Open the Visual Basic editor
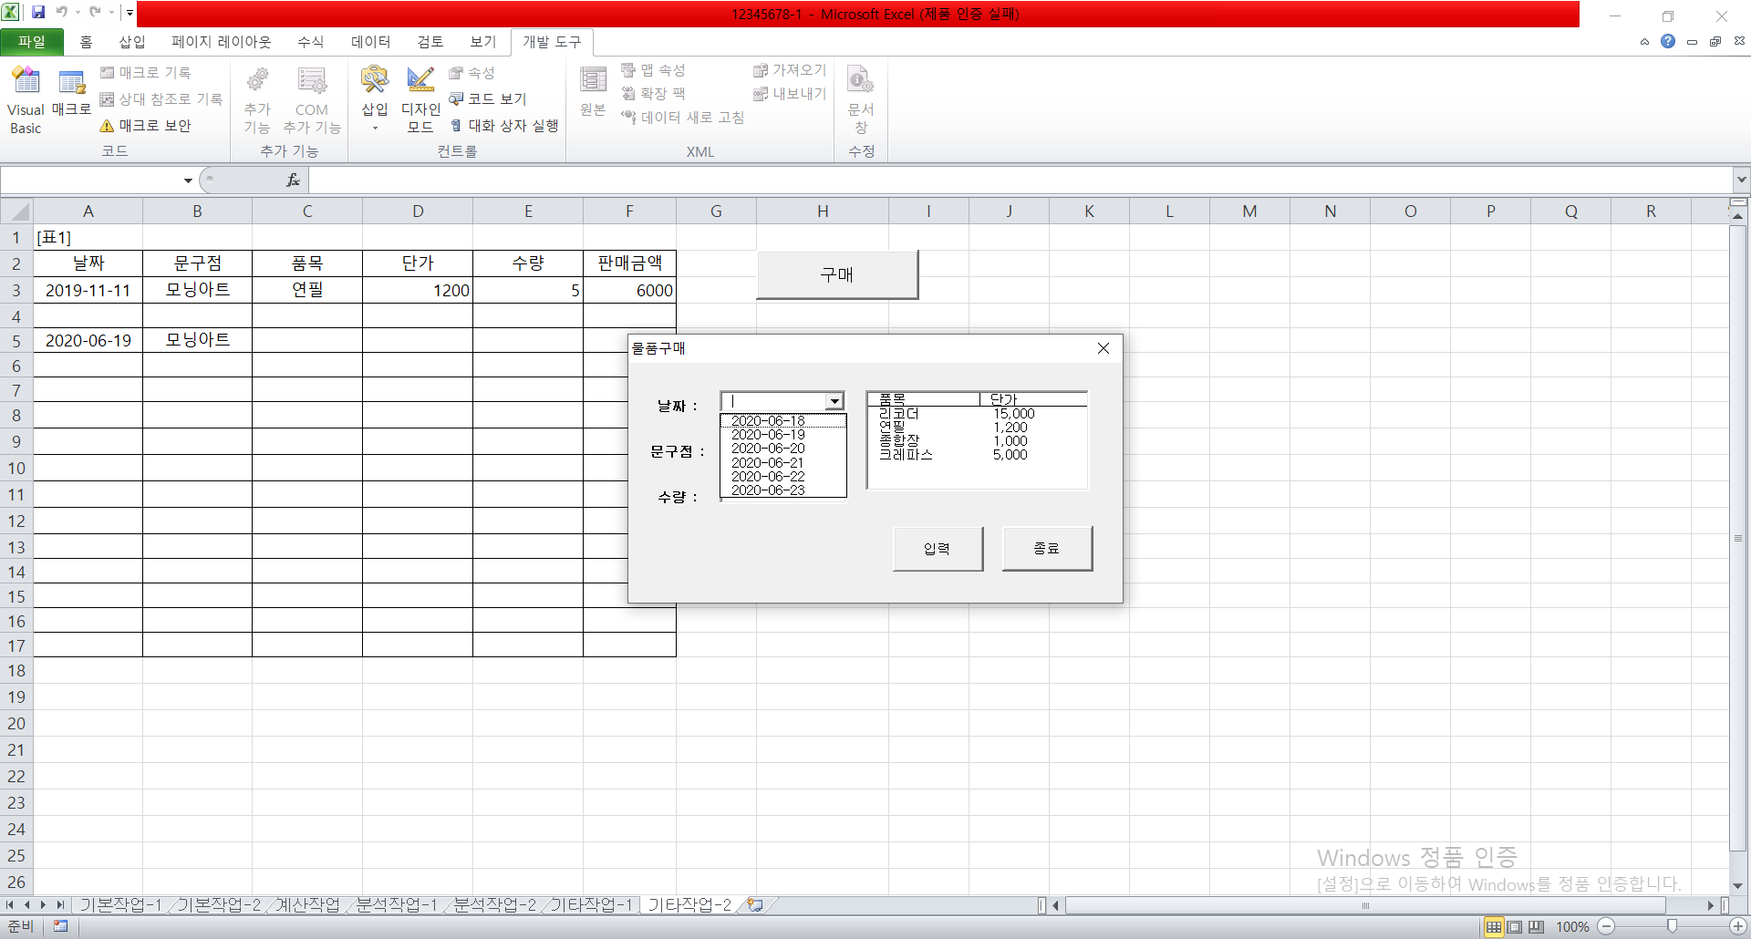1751x939 pixels. [x=26, y=99]
